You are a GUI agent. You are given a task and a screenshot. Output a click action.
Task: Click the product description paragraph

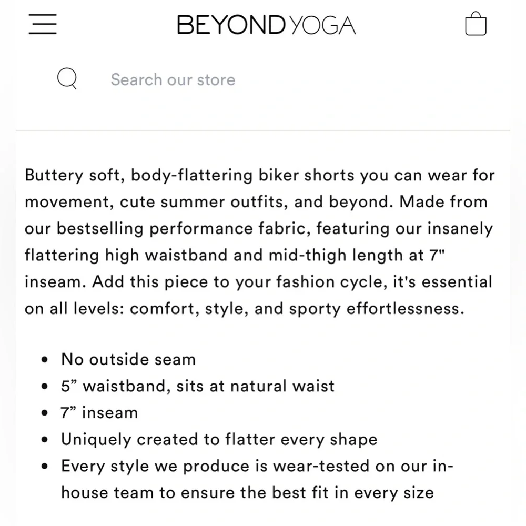pyautogui.click(x=259, y=241)
